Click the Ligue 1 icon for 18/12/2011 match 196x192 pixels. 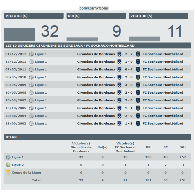[x=31, y=62]
